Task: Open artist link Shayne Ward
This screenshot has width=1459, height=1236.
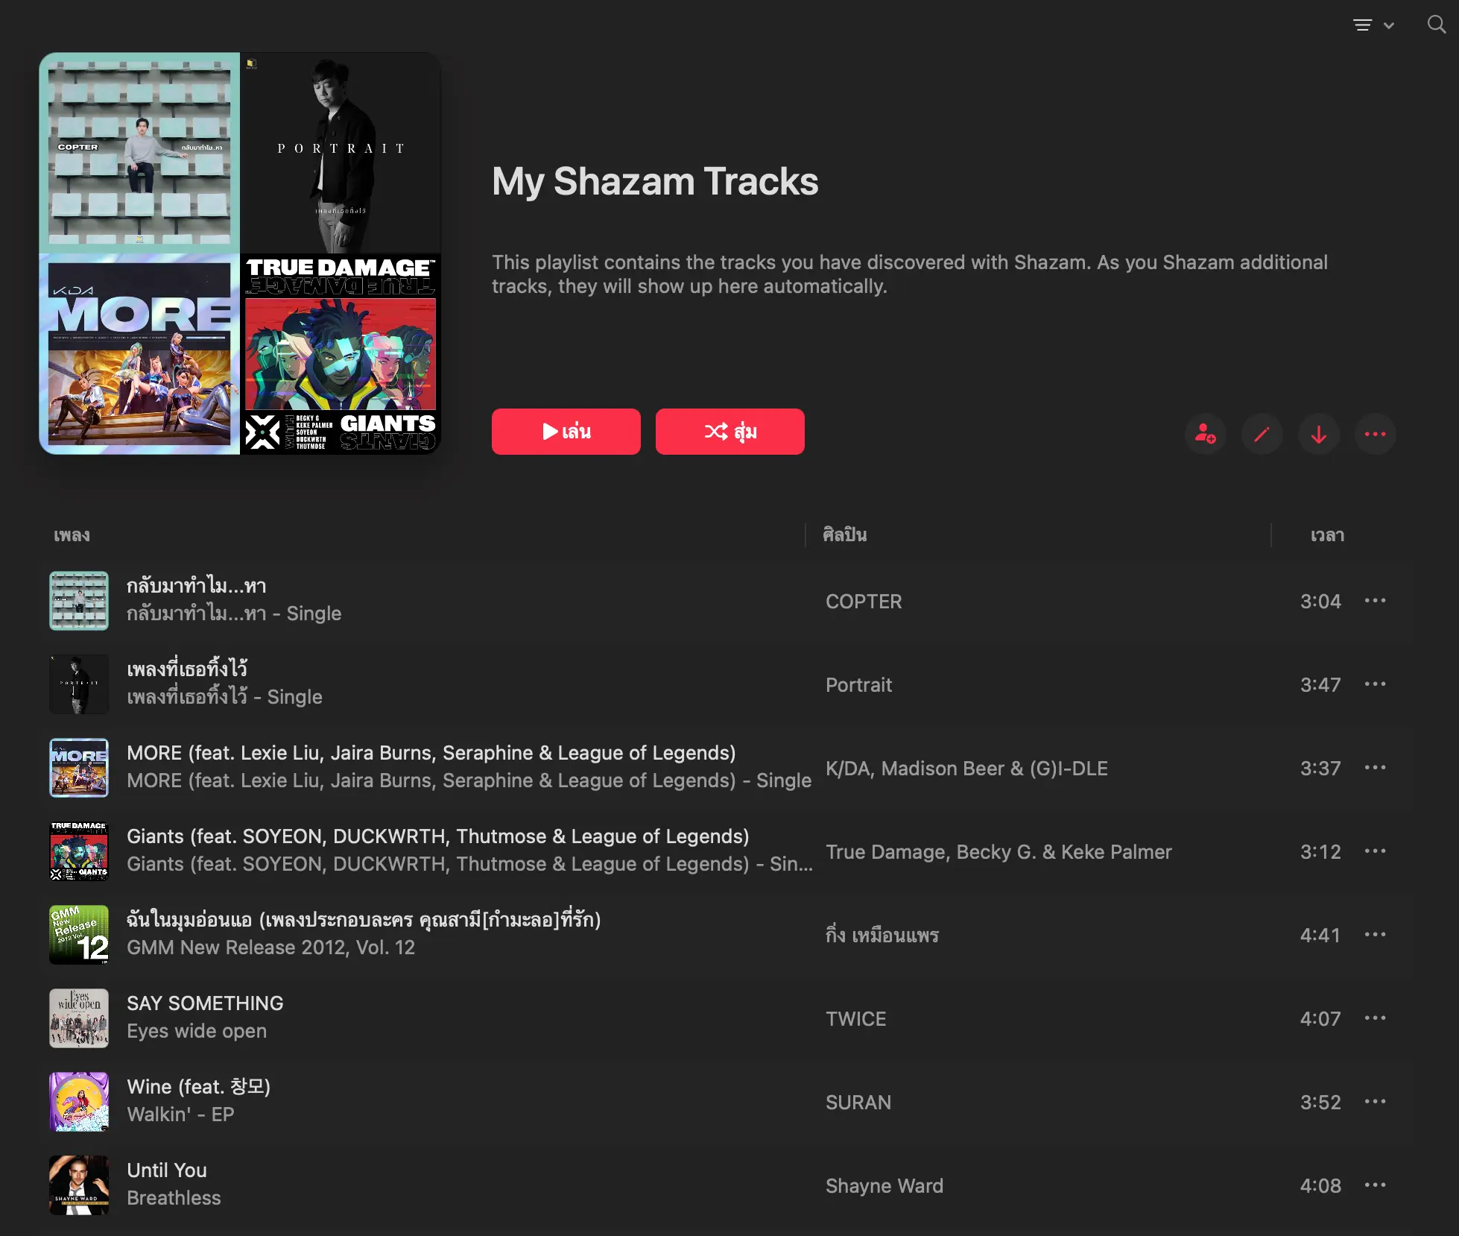Action: pyautogui.click(x=884, y=1186)
